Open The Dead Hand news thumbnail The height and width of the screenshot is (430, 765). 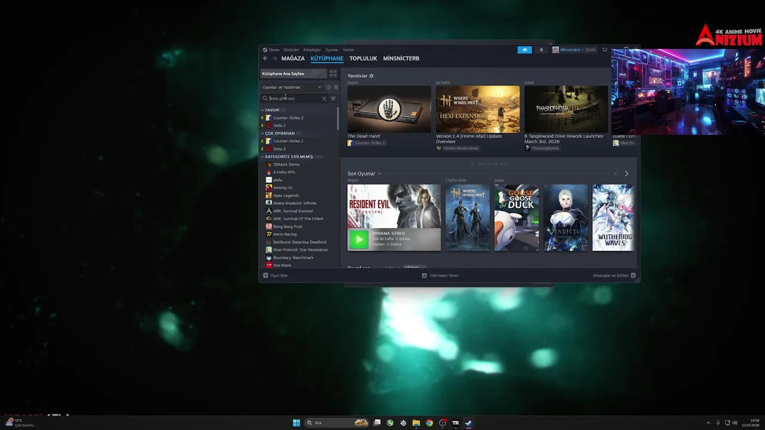pyautogui.click(x=389, y=109)
